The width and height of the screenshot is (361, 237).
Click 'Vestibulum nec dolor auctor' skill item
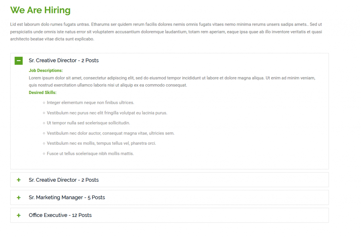[x=110, y=133]
